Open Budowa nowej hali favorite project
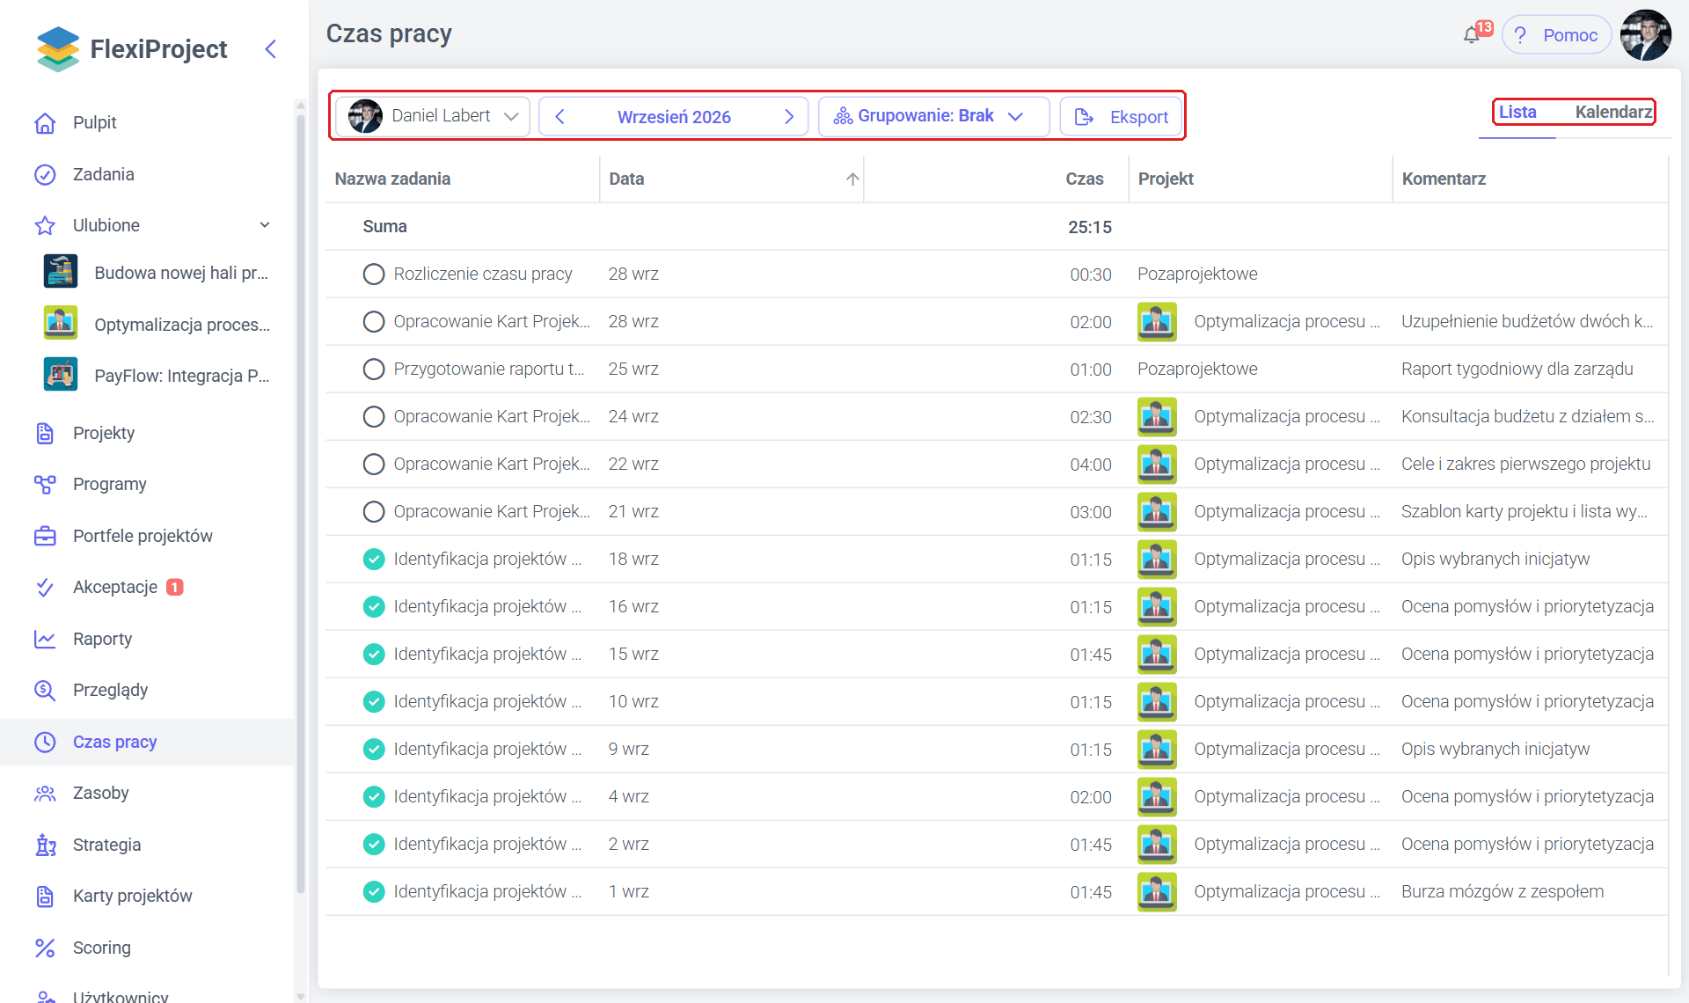1689x1003 pixels. pos(157,273)
